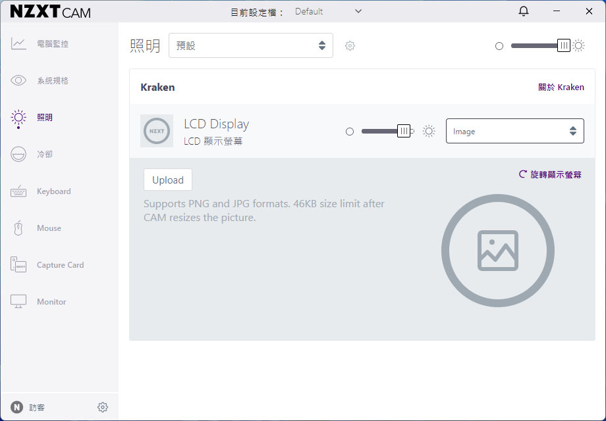Select the sun-shaped lighting icon in sidebar

coord(18,117)
